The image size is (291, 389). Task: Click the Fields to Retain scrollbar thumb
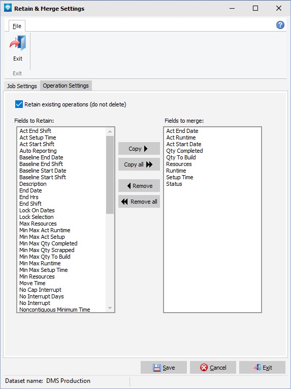[110, 175]
